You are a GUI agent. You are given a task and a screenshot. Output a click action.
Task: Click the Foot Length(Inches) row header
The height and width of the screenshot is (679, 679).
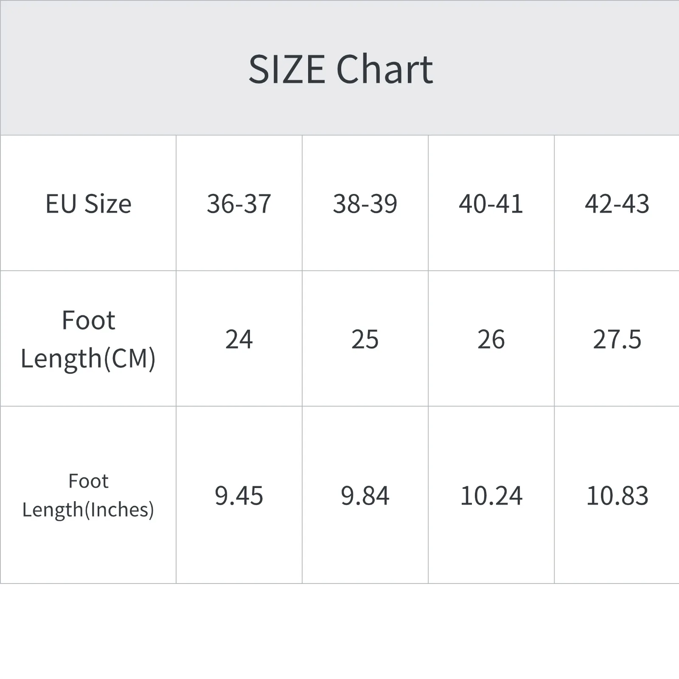tap(88, 495)
